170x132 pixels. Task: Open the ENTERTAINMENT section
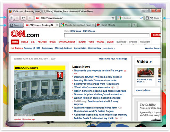67,42
